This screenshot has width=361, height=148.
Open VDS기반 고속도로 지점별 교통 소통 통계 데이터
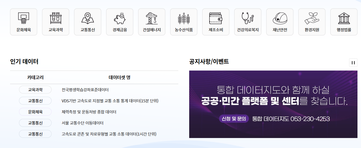point(110,101)
